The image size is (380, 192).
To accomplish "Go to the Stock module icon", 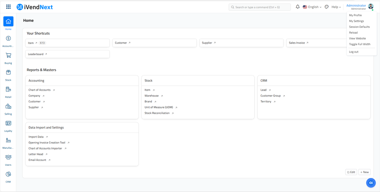I will coord(8,73).
